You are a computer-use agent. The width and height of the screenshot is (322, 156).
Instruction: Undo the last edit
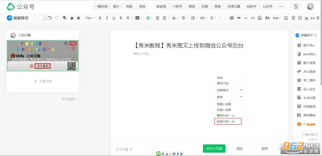[50, 18]
